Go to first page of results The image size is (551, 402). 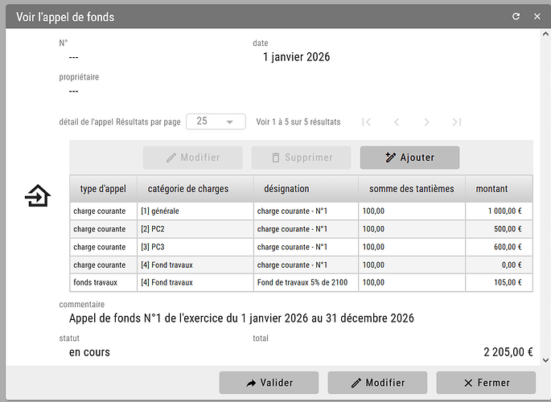coord(366,122)
